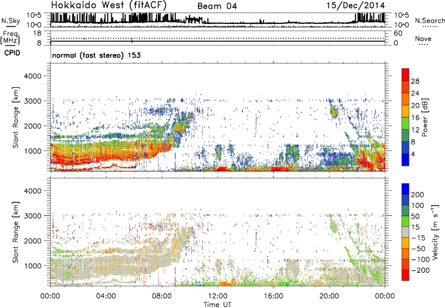Viewport: 445px width, 308px height.
Task: Click the date "15/Dec/2014"
Action: coord(355,5)
